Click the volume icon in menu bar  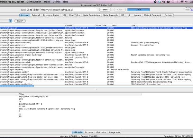click(x=186, y=2)
